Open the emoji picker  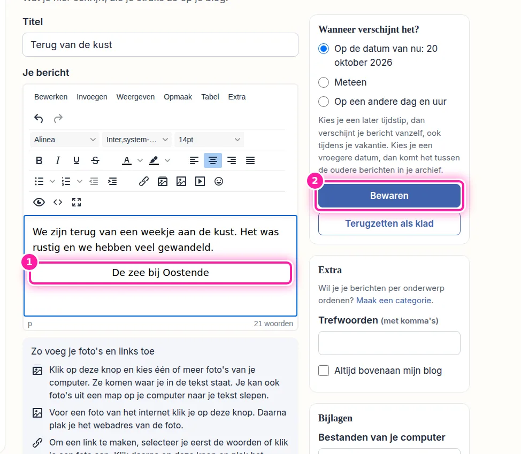pos(219,181)
